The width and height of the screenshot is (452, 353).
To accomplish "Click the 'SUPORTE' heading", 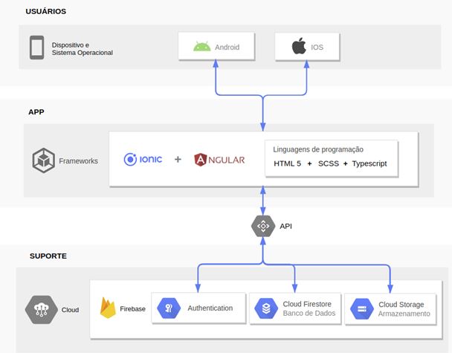I will (48, 256).
